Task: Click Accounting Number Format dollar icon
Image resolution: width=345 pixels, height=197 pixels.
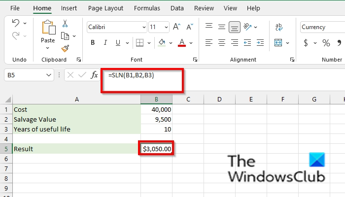Action: tap(306, 43)
